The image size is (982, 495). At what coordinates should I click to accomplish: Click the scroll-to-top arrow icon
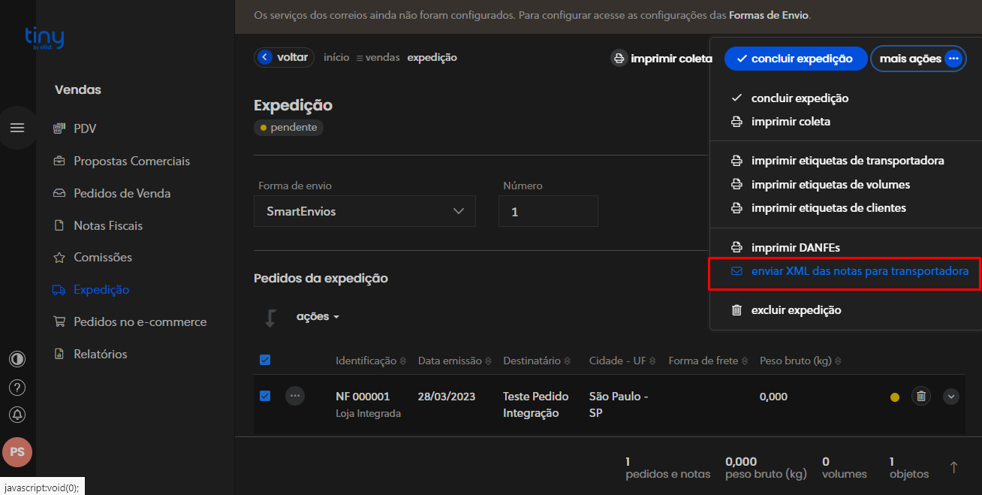tap(953, 467)
